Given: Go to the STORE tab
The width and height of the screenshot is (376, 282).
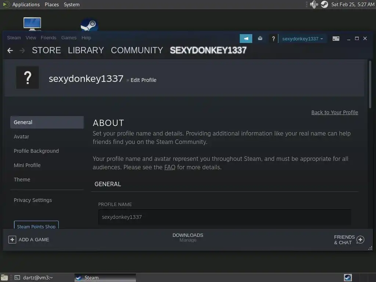Looking at the screenshot, I should coord(46,50).
